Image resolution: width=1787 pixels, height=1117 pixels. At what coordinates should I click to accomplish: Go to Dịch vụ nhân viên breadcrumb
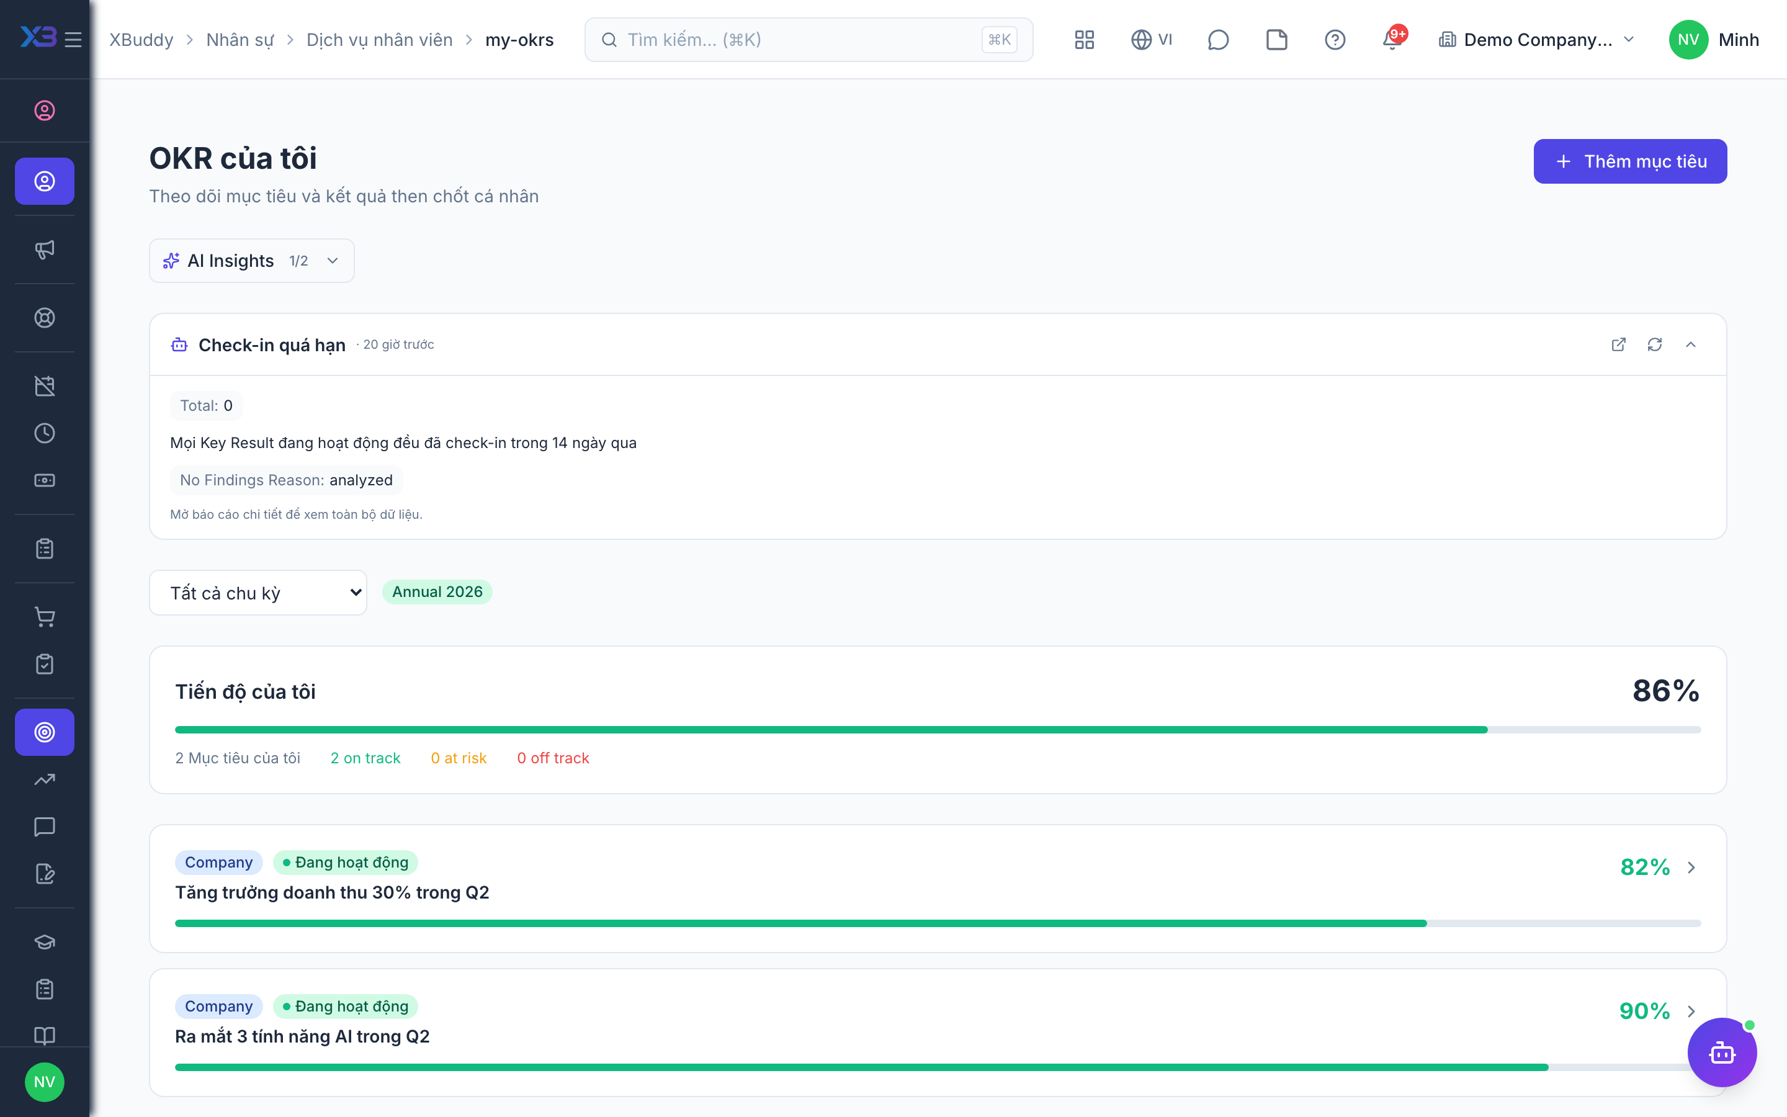tap(380, 40)
